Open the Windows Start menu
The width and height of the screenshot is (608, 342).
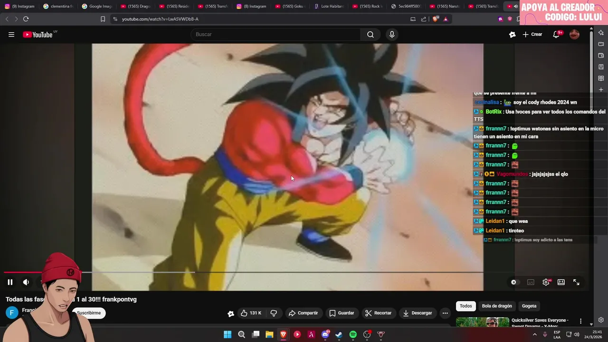point(228,334)
